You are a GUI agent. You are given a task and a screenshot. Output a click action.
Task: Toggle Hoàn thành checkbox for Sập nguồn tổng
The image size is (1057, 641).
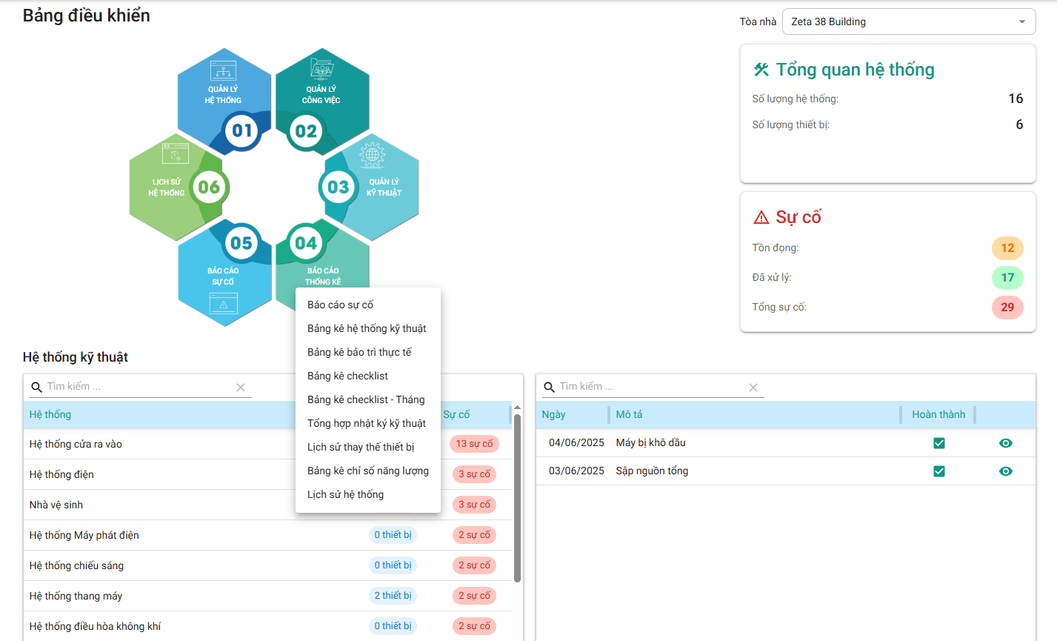click(939, 471)
